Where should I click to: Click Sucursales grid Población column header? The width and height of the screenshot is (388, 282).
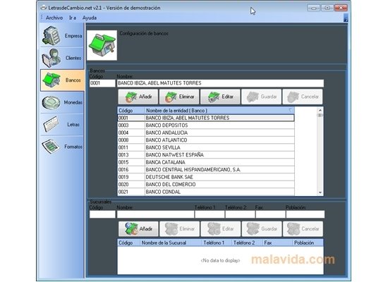click(x=308, y=243)
